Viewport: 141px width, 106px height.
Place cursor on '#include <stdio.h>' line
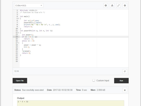click(x=29, y=10)
